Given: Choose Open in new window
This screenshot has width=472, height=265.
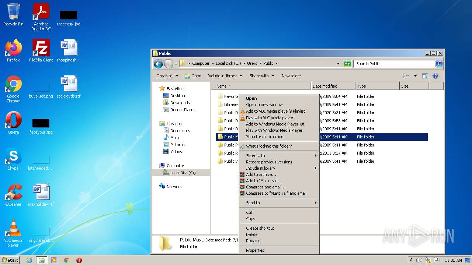Looking at the screenshot, I should pos(278,105).
